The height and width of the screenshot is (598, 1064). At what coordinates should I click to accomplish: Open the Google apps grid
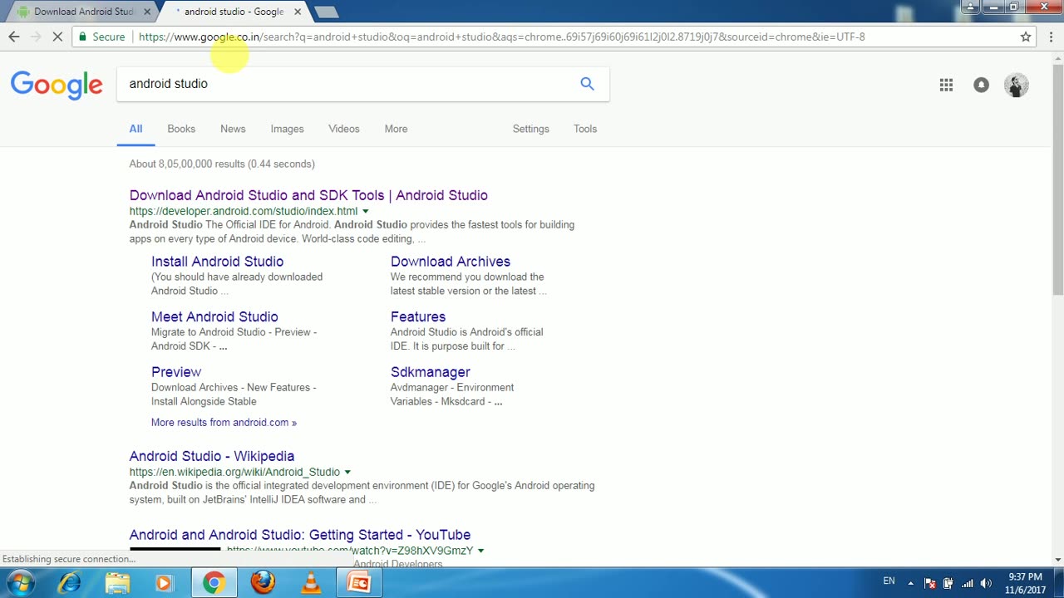[946, 85]
